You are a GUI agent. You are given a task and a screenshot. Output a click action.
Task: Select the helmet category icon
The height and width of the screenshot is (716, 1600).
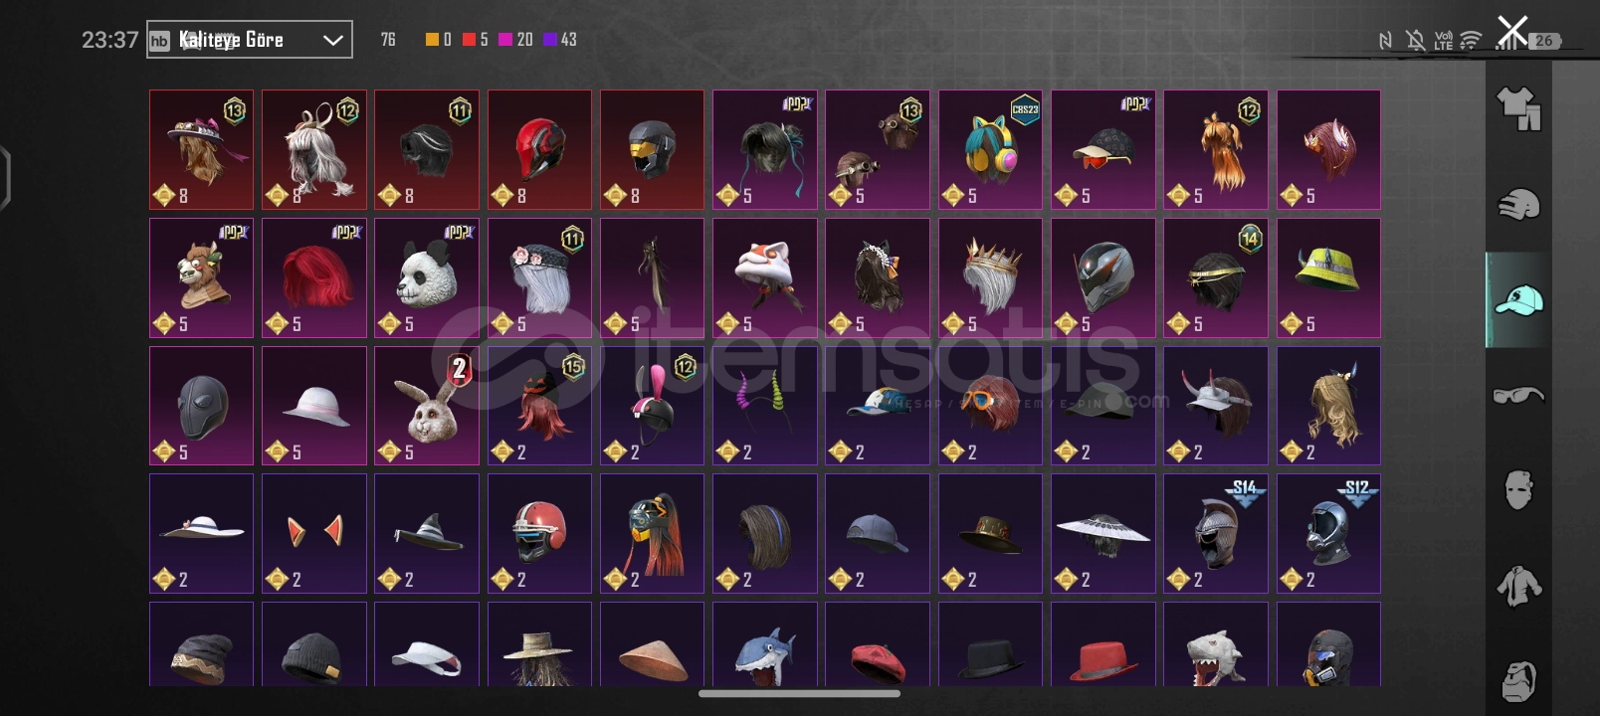click(1518, 204)
